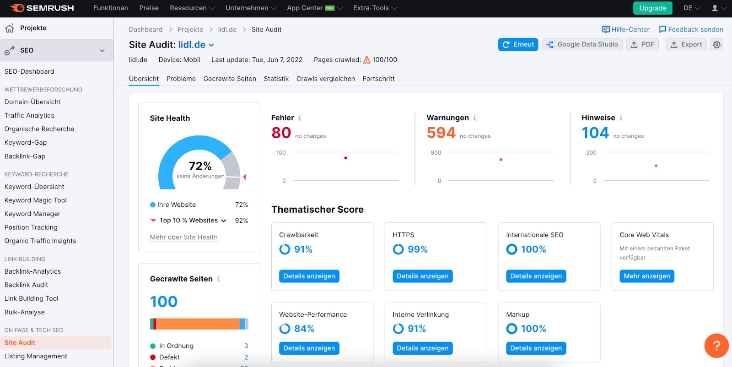Click Mehr über Site Health link
Screen dimensions: 732x367
(x=184, y=237)
